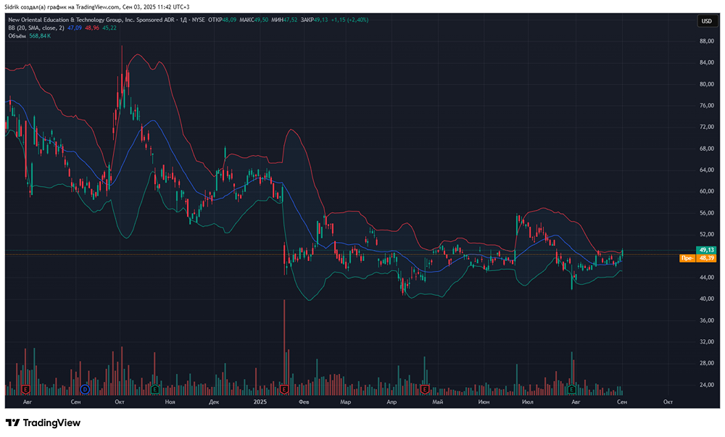Click the 24,00 price axis label
This screenshot has height=437, width=725.
(x=706, y=385)
